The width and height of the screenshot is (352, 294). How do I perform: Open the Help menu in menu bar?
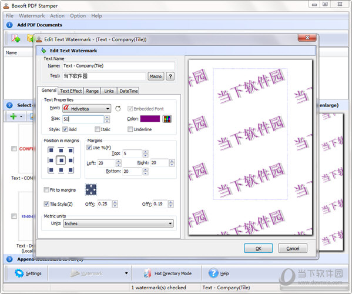(96, 16)
